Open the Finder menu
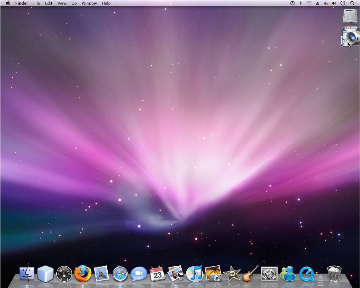Screen dimensions: 360x288 21,3
